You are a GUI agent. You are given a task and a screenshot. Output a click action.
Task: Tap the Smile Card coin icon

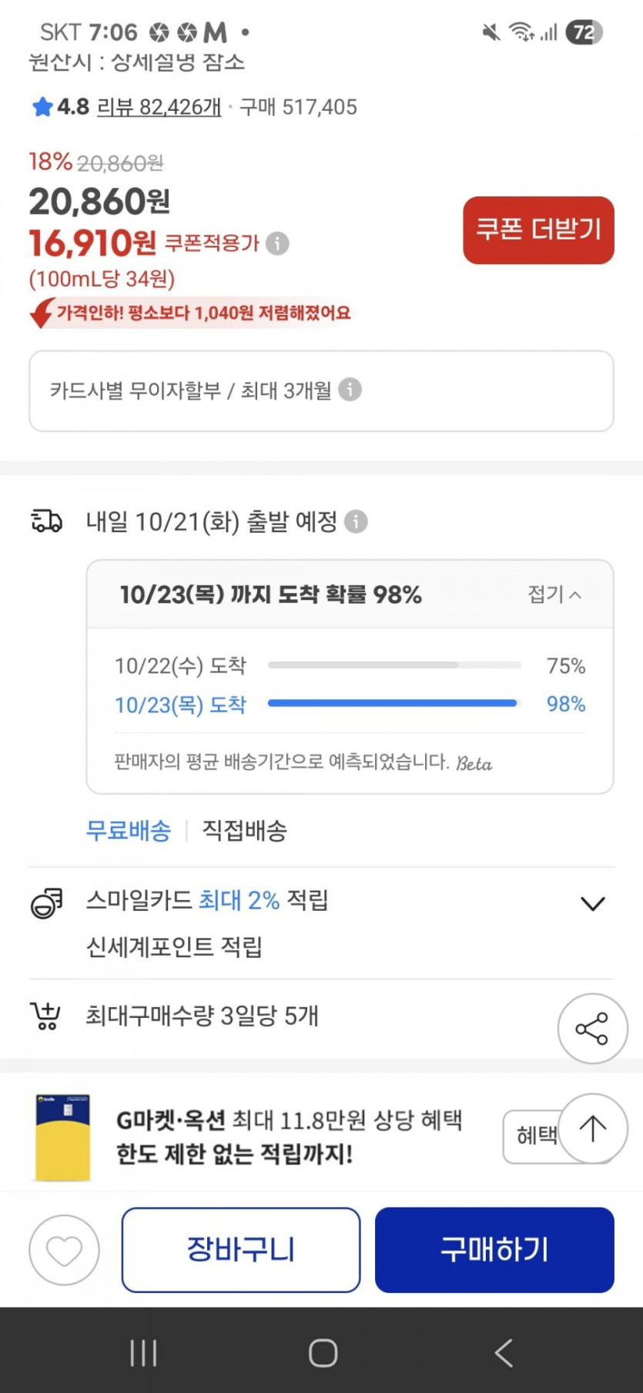point(46,902)
